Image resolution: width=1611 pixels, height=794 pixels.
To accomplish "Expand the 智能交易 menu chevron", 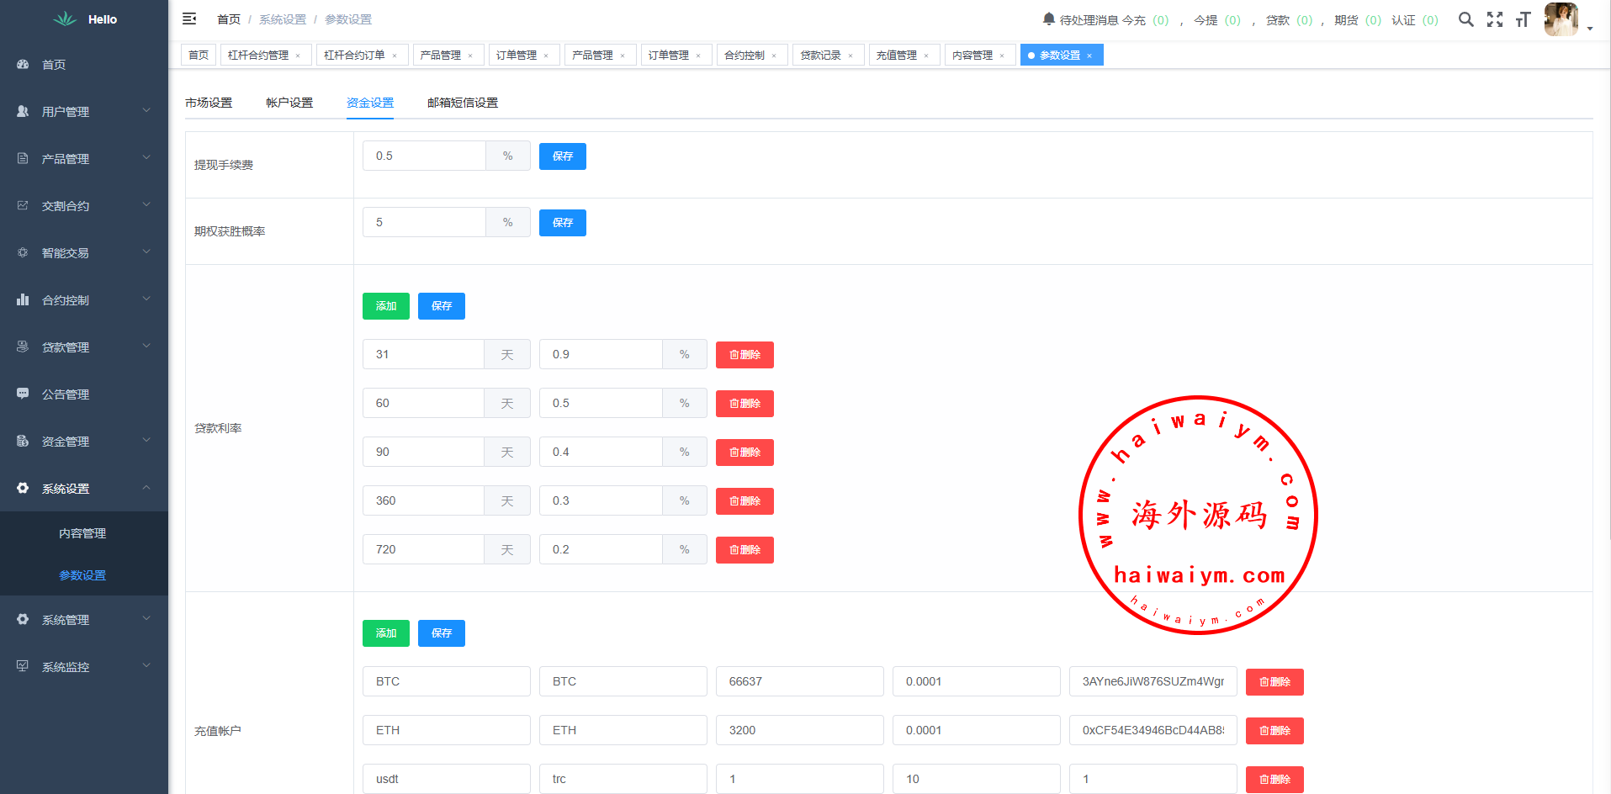I will (146, 251).
